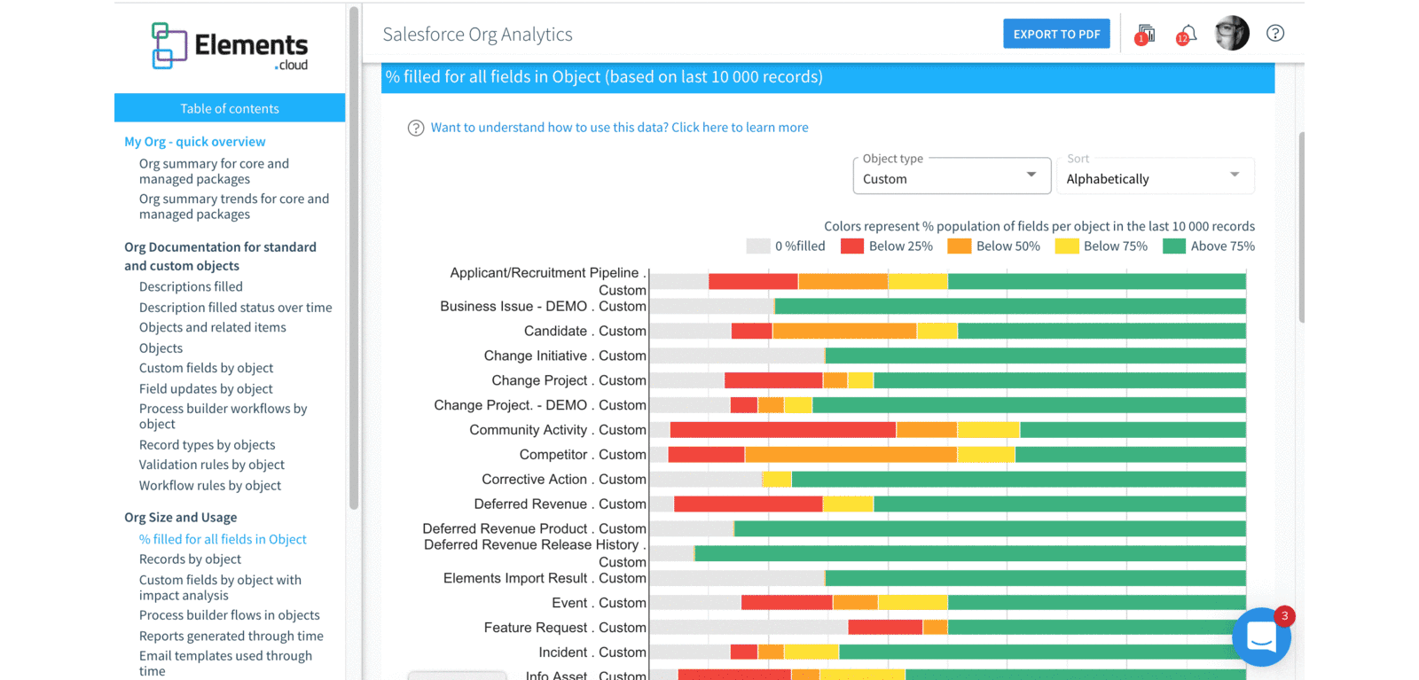Open Validation rules by object
Image resolution: width=1419 pixels, height=680 pixels.
click(x=212, y=465)
